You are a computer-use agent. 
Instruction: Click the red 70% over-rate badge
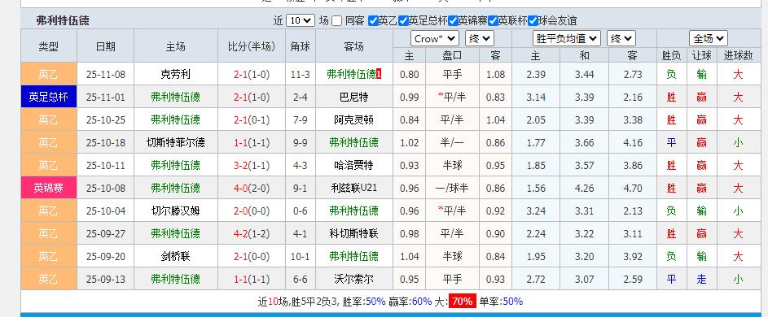[463, 302]
